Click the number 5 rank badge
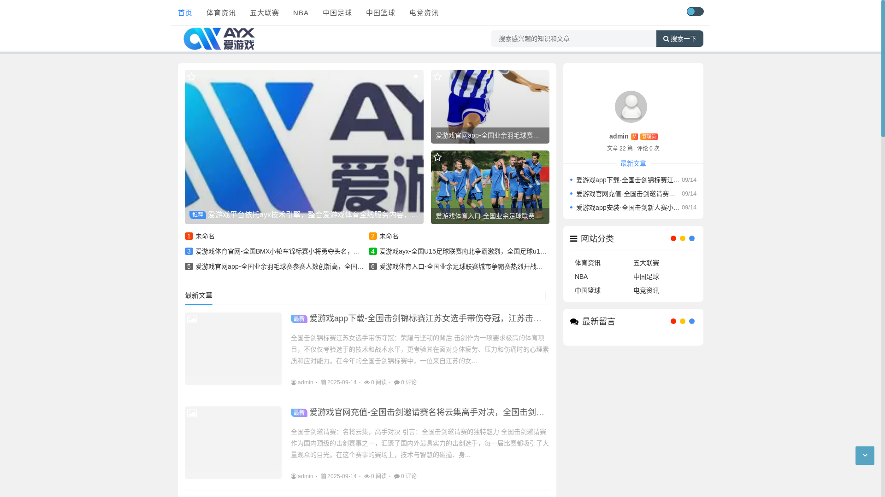The height and width of the screenshot is (497, 885). point(189,266)
